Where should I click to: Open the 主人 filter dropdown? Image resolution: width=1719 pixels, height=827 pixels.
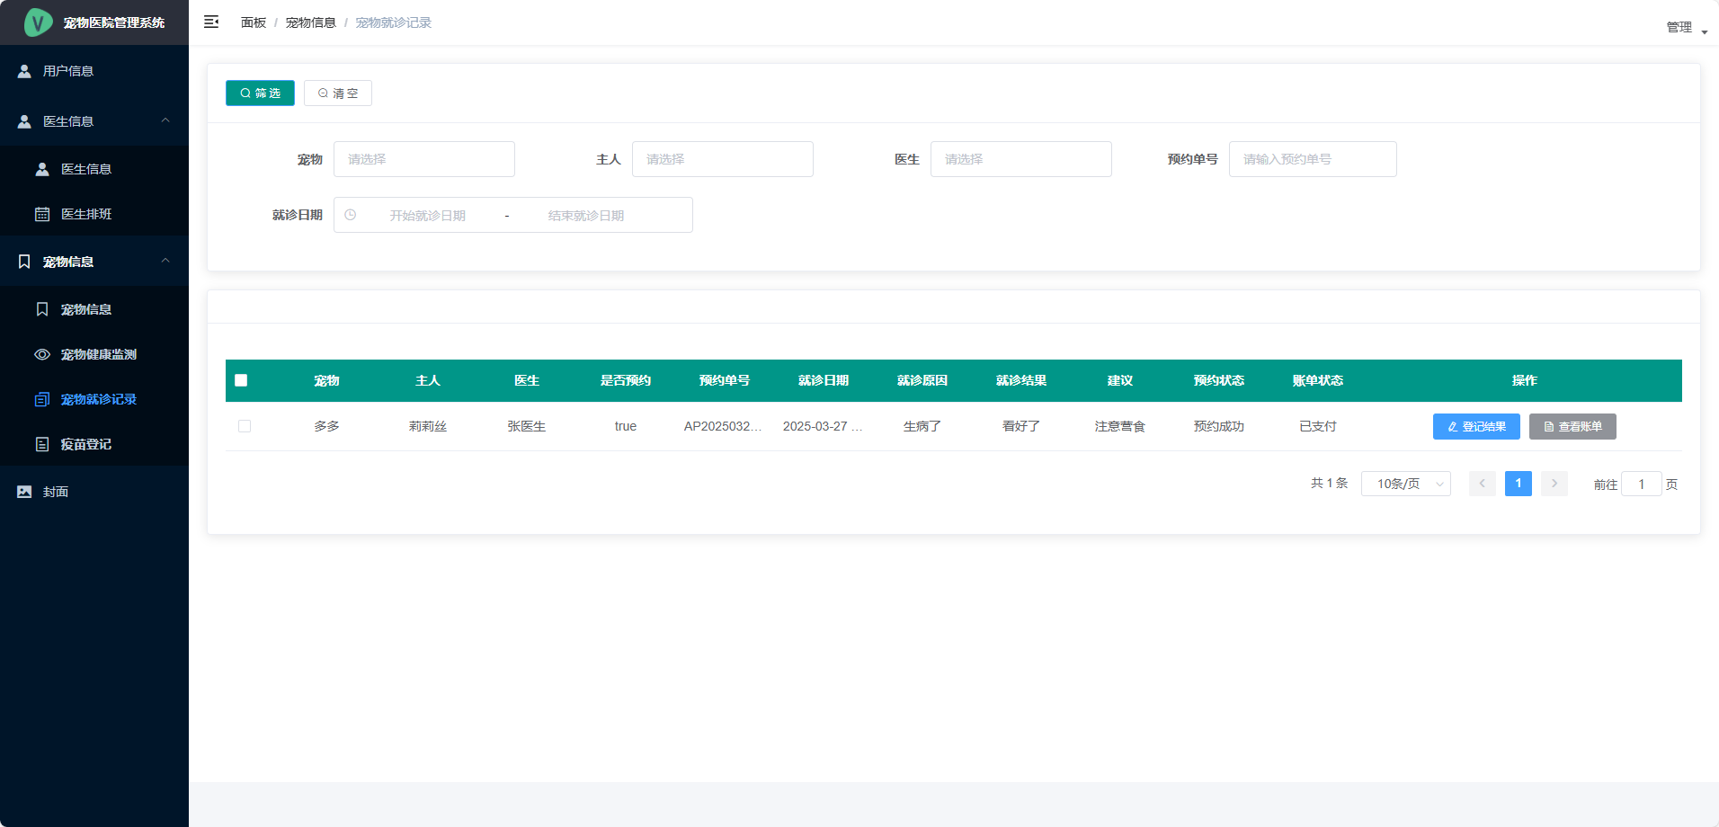(723, 159)
